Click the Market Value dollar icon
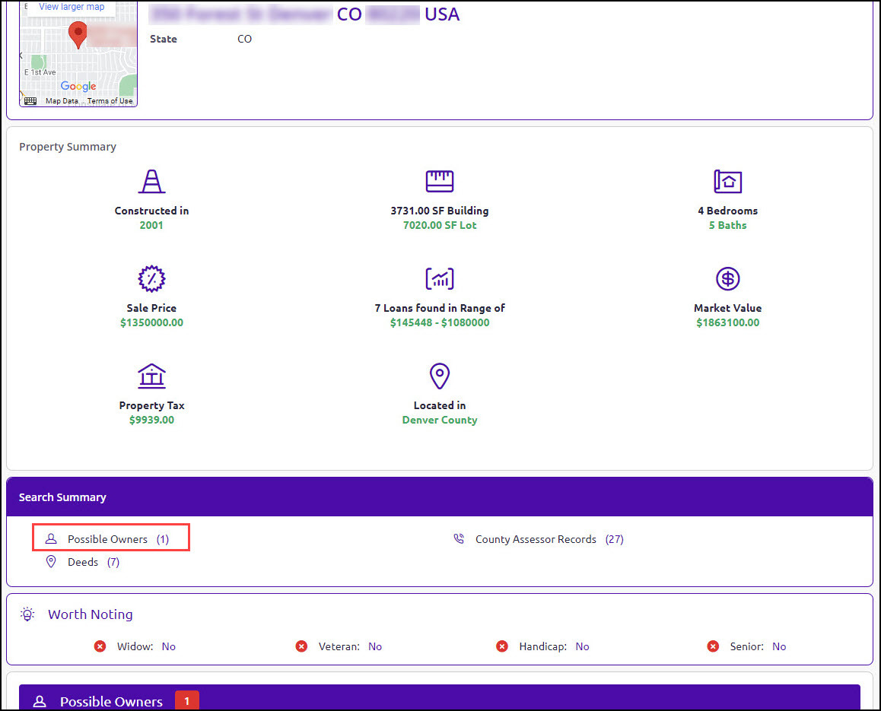 (727, 278)
